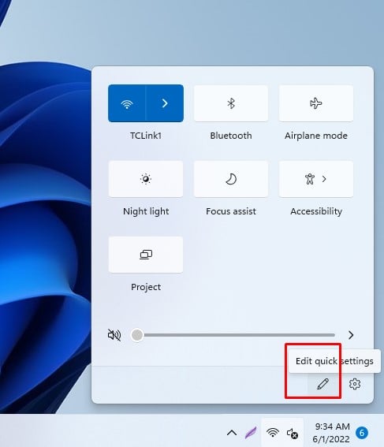Image resolution: width=384 pixels, height=447 pixels.
Task: Open the Project display tile
Action: 146,255
